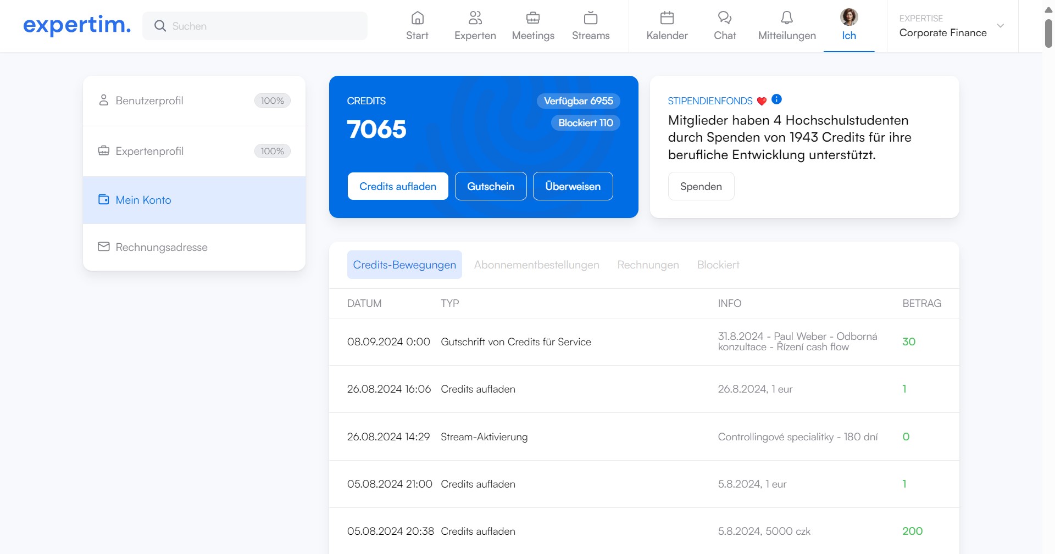
Task: Open the Start home icon
Action: pyautogui.click(x=417, y=18)
